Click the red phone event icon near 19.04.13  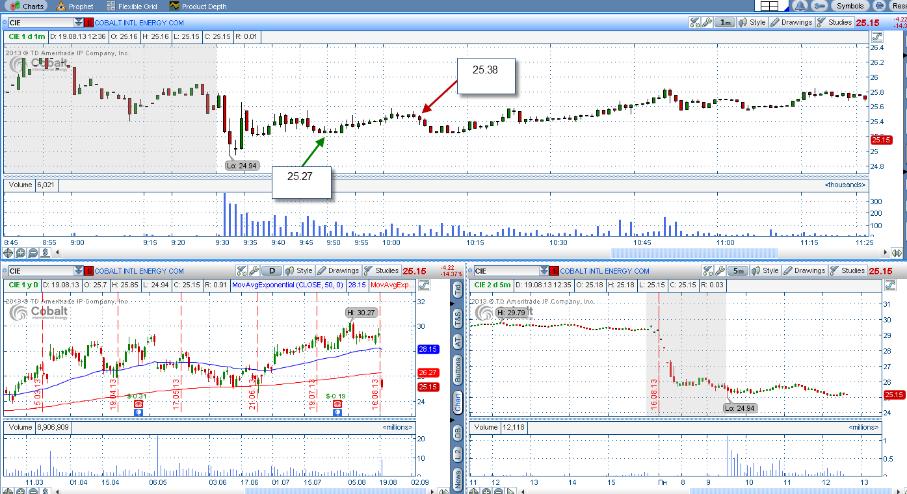coord(138,404)
